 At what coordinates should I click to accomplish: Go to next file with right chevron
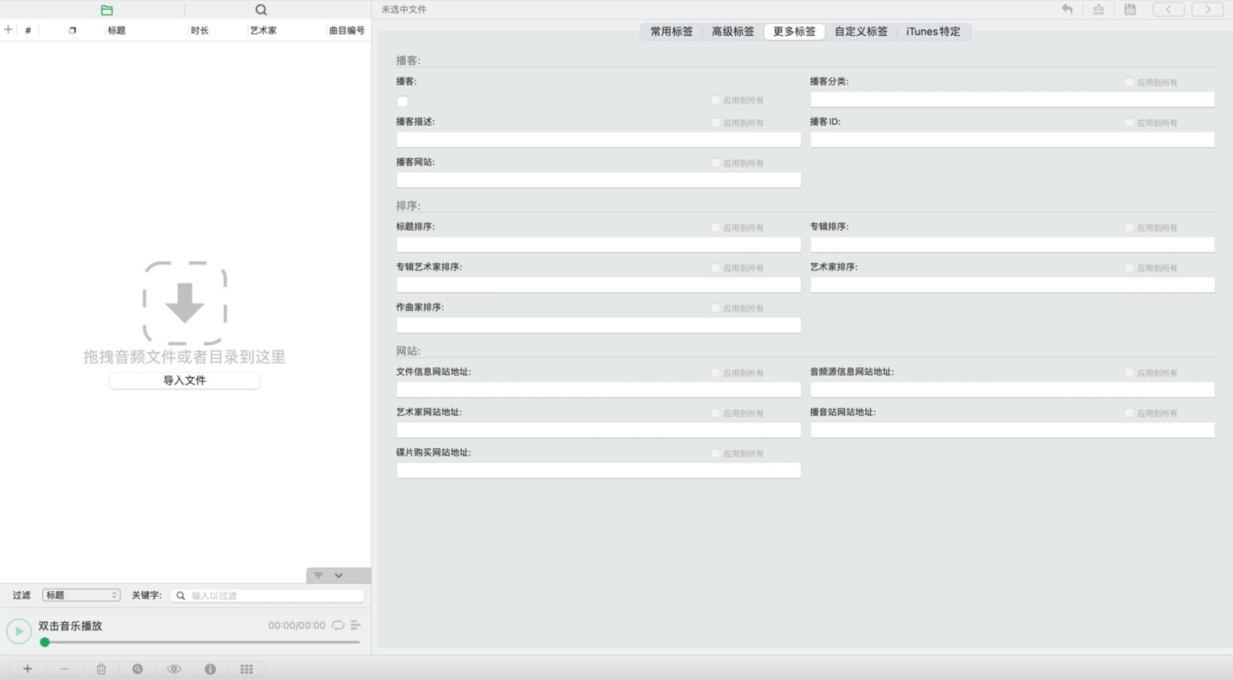1208,9
